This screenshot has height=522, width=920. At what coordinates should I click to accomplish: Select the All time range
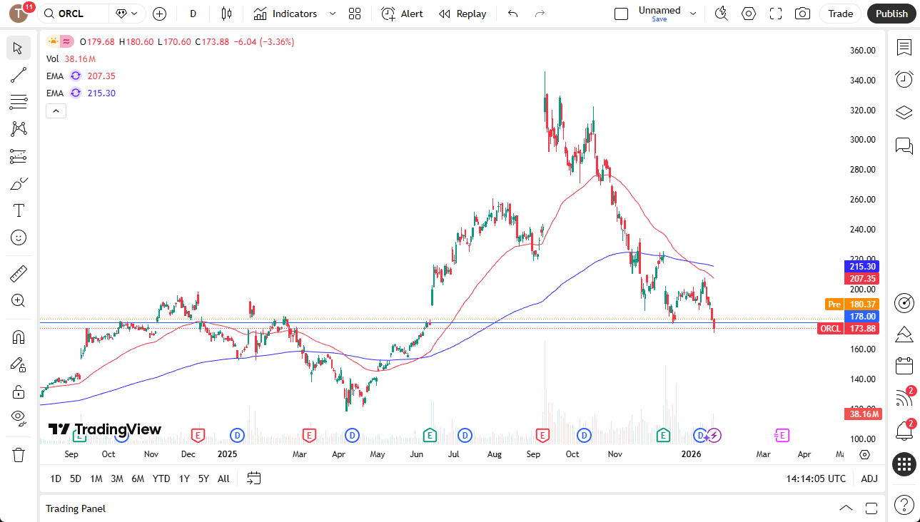223,478
